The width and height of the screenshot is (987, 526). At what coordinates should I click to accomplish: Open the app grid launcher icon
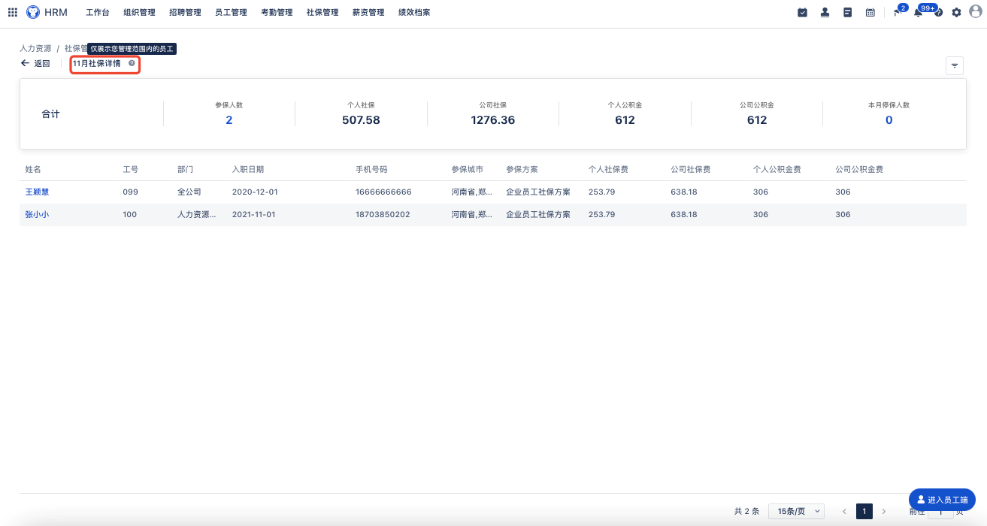(x=12, y=12)
